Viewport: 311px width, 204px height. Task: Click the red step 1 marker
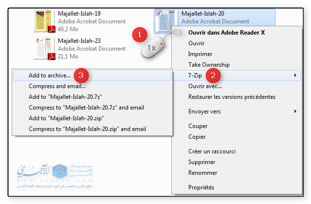(x=140, y=35)
